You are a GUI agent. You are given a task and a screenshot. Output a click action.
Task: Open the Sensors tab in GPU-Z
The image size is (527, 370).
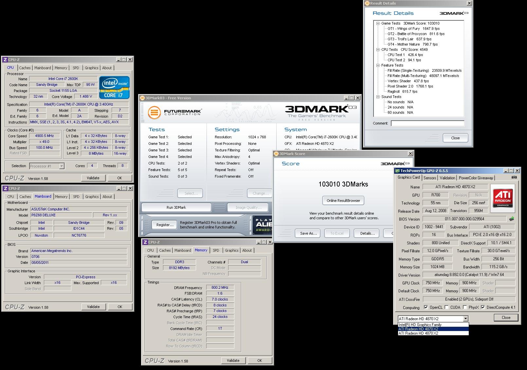[x=429, y=178]
